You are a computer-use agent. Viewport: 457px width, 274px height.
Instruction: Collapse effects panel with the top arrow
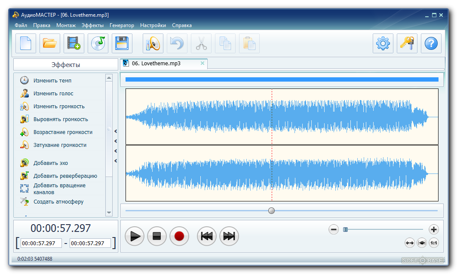tap(116, 131)
